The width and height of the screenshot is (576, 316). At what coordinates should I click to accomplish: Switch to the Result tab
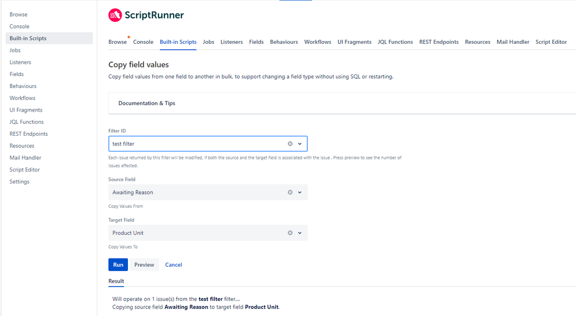116,281
